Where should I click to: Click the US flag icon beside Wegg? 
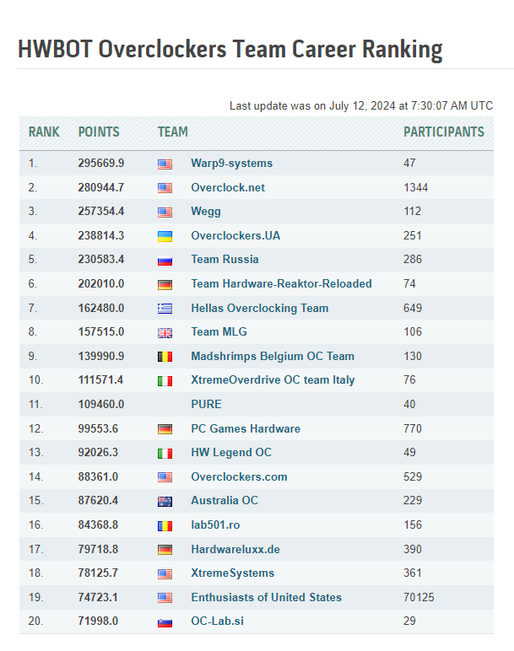[x=165, y=213]
